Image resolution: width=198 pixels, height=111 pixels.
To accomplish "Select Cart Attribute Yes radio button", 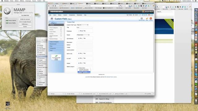I will click(83, 38).
